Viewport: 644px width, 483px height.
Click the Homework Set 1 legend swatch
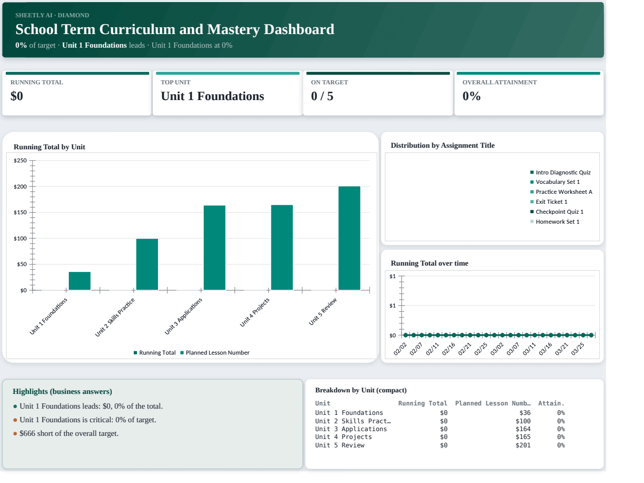coord(532,222)
